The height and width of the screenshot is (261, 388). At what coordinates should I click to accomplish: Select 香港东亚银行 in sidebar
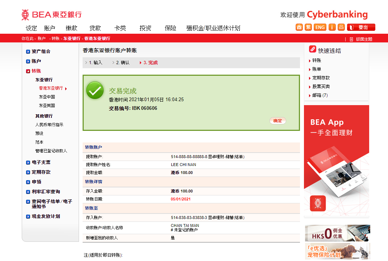[51, 88]
